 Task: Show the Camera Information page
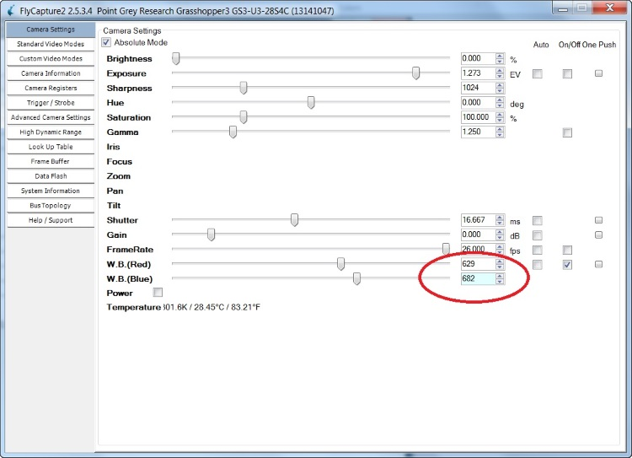click(x=51, y=73)
